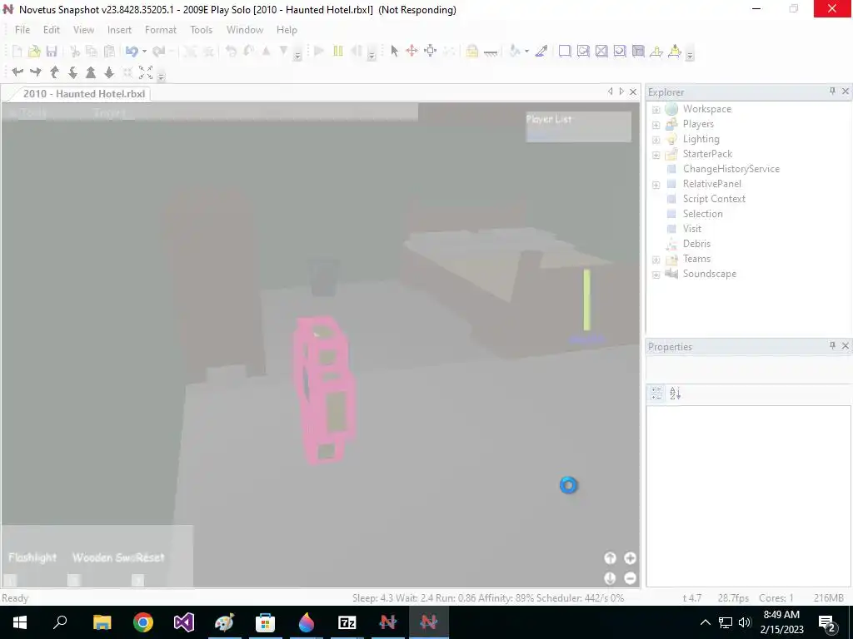Viewport: 853px width, 639px height.
Task: Open the Insert menu
Action: pyautogui.click(x=119, y=30)
